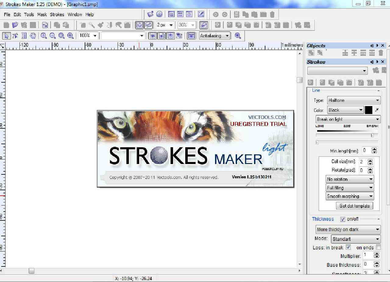Click the import image icon in the toolbar
Image resolution: width=390 pixels, height=282 pixels.
pyautogui.click(x=45, y=25)
